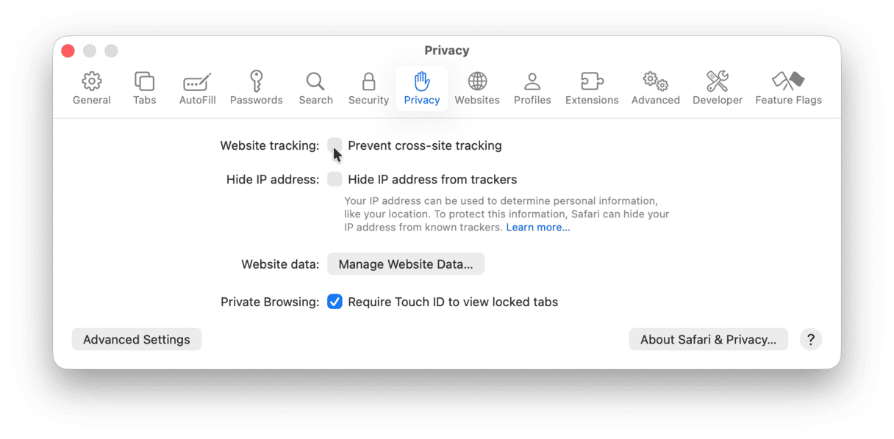Switch to the Tabs preferences pane

(x=144, y=88)
